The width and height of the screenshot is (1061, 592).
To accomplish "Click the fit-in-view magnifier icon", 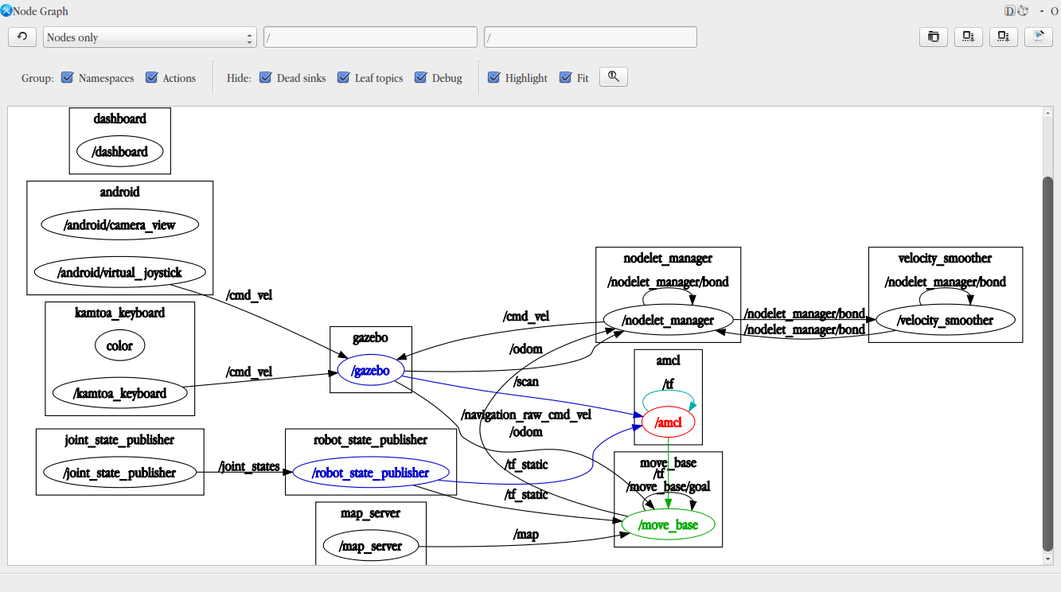I will 613,77.
